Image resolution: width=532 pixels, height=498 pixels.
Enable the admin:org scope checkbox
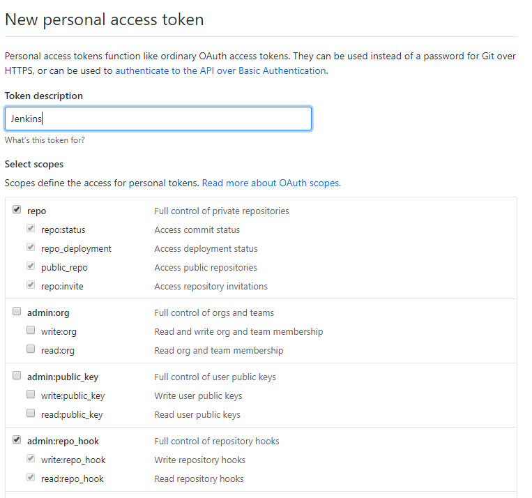(17, 312)
